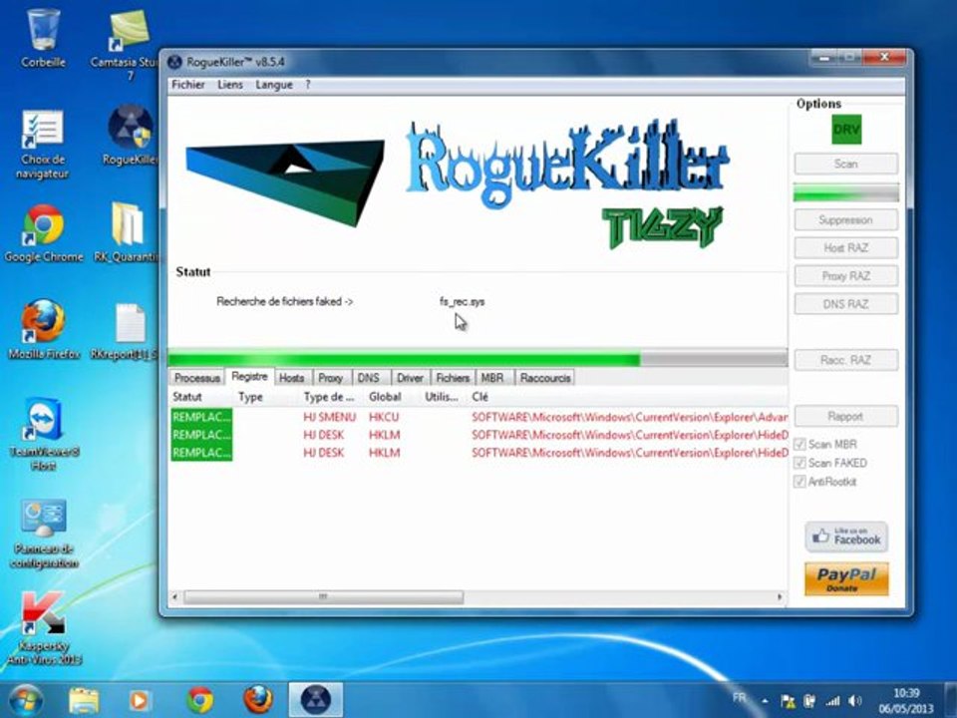This screenshot has height=718, width=957.
Task: Select the RogueKiller desktop shortcut icon
Action: coord(130,136)
